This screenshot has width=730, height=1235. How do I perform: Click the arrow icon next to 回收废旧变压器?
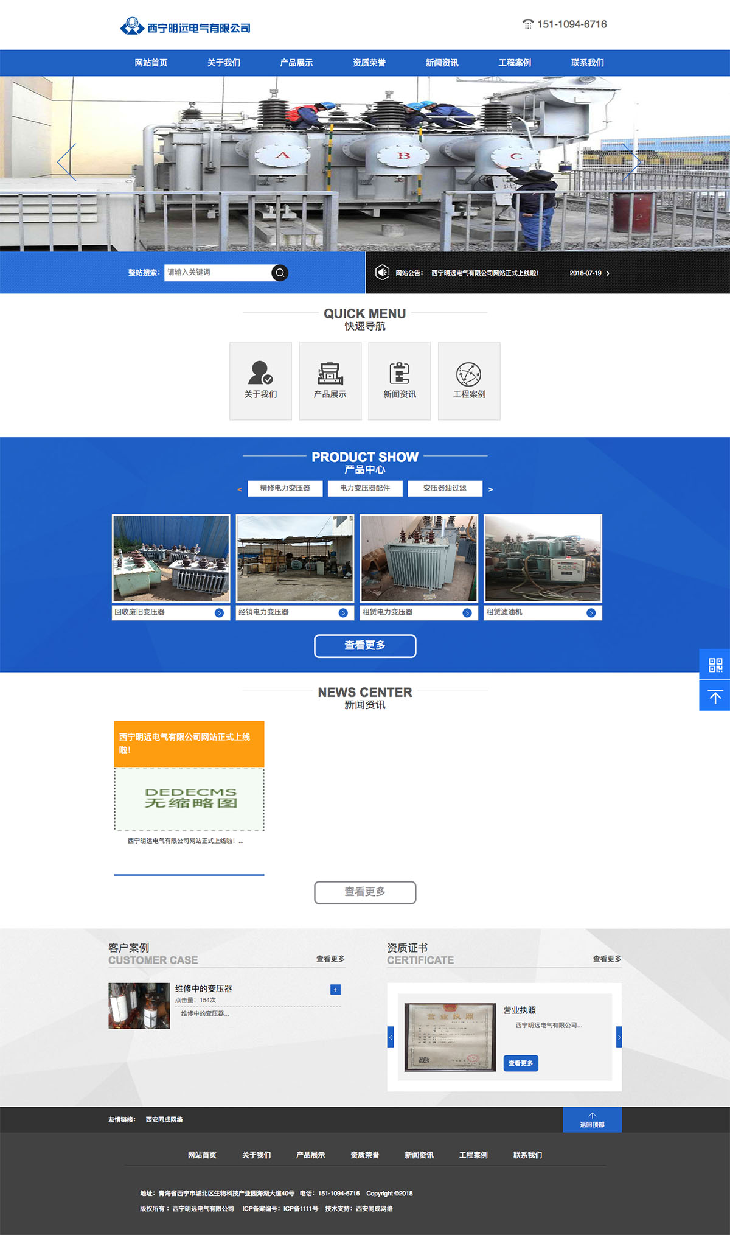pos(219,613)
